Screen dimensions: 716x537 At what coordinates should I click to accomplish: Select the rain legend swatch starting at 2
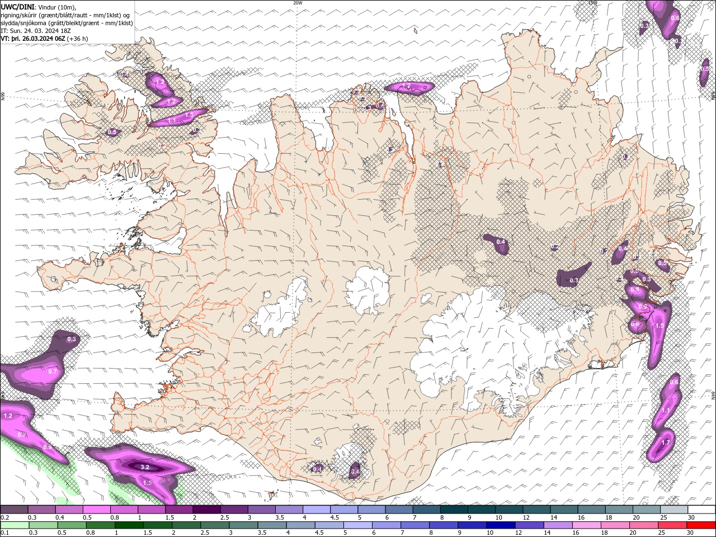coord(186,525)
